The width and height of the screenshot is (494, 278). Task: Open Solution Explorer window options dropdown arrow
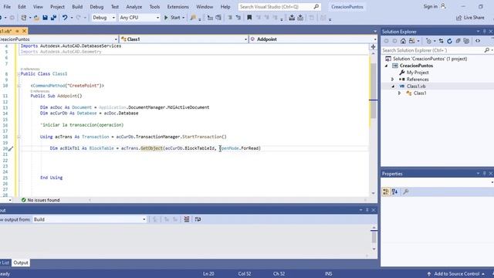478,32
